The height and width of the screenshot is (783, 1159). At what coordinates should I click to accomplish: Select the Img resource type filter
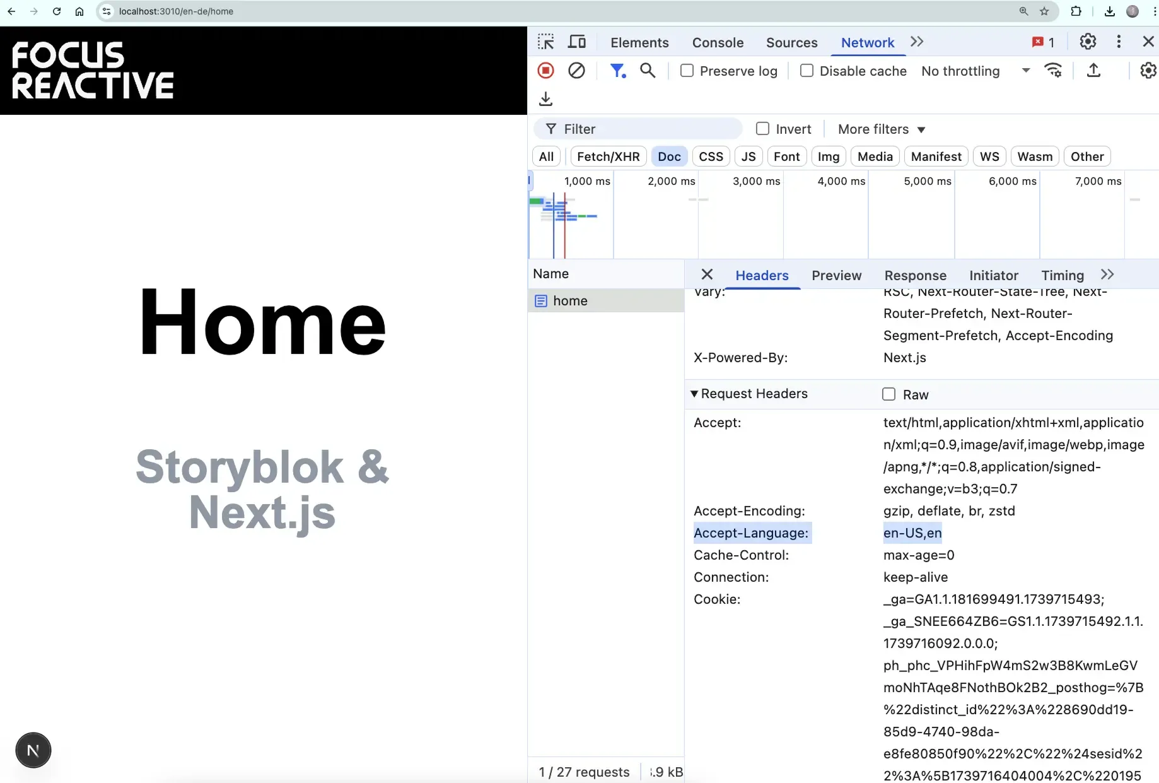(829, 156)
